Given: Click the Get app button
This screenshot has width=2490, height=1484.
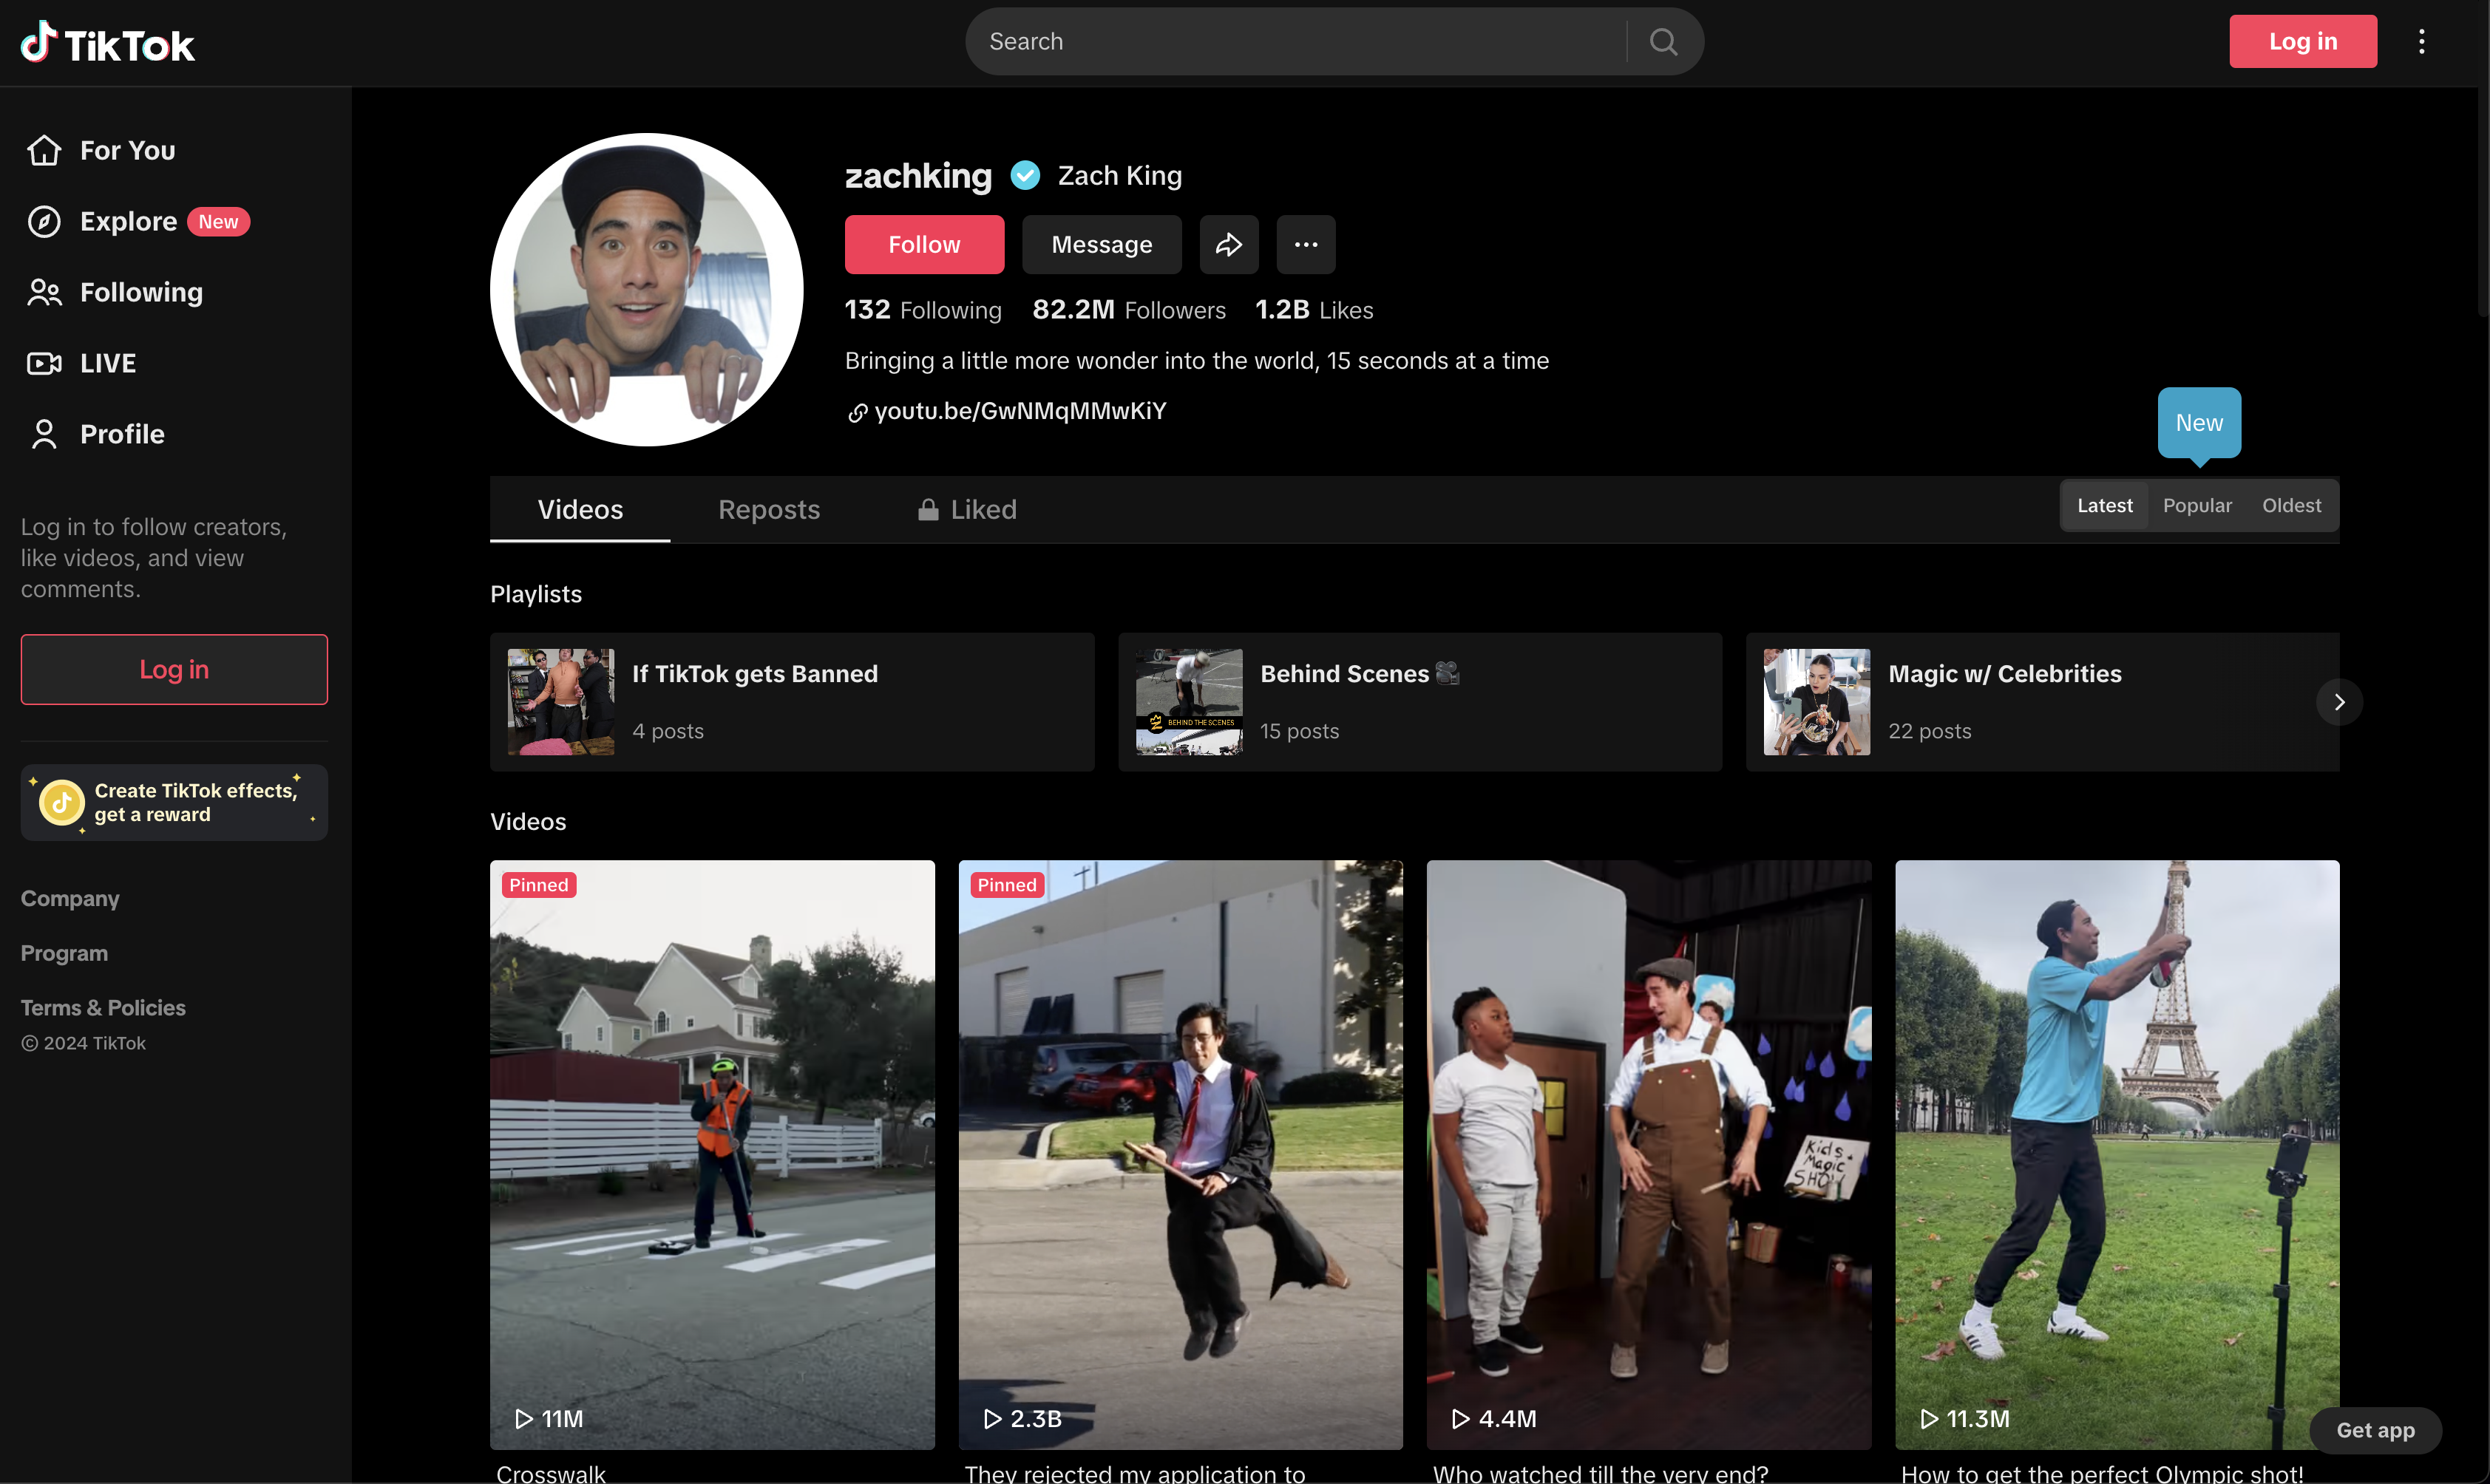Looking at the screenshot, I should point(2375,1430).
